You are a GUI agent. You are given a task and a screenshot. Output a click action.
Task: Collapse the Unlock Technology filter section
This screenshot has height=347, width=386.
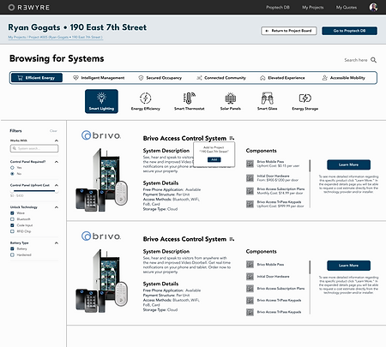(57, 207)
